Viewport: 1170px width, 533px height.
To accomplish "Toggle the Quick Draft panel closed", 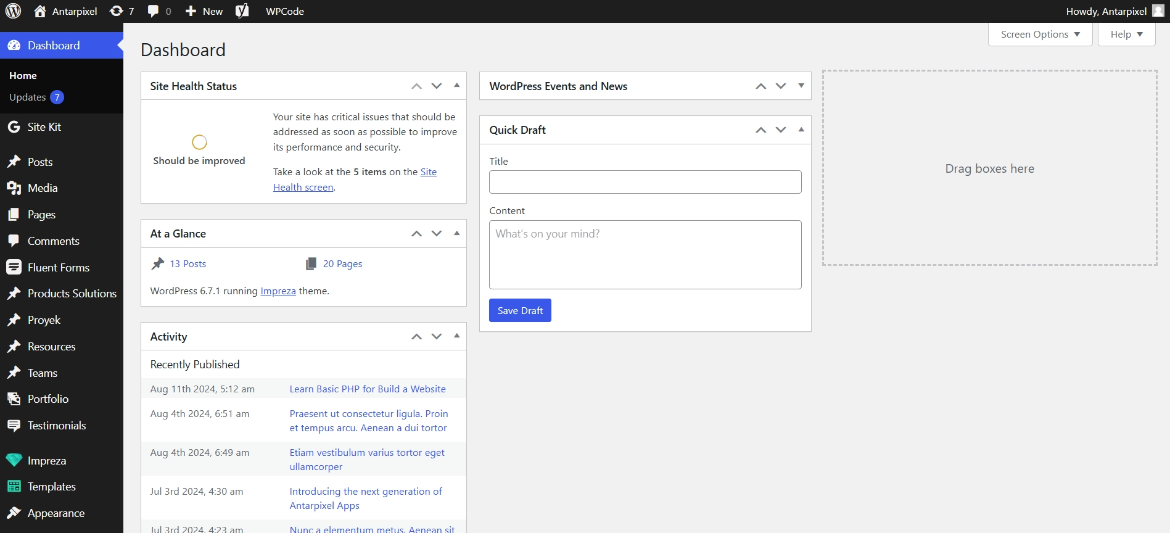I will click(801, 130).
